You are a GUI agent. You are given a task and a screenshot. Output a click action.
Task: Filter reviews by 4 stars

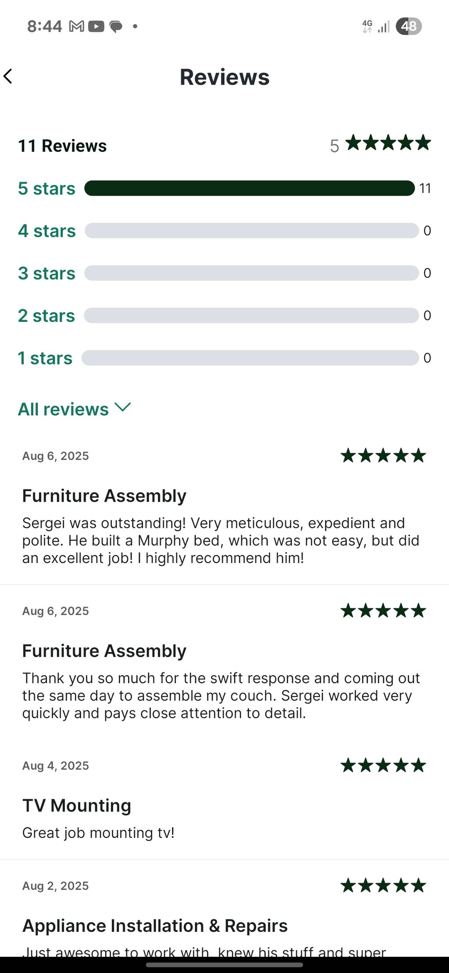pyautogui.click(x=46, y=231)
